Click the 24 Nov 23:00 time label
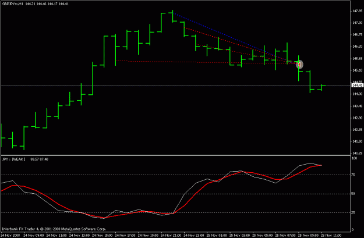 (x=194, y=236)
